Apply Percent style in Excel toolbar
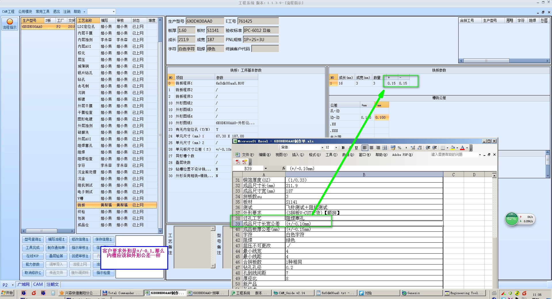Viewport: 552px width, 299px height. [400, 148]
